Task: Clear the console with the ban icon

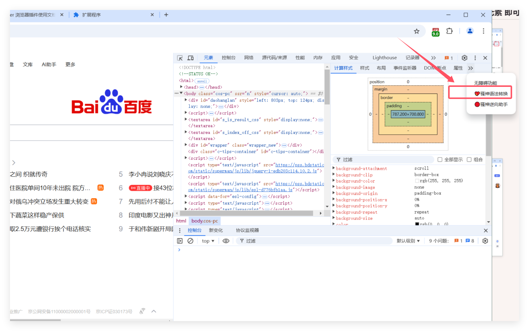Action: pos(190,241)
